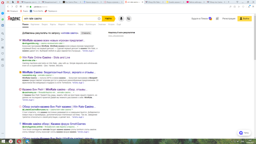This screenshot has height=144, width=256.
Task: Click the Отменить button
Action: [x=86, y=33]
